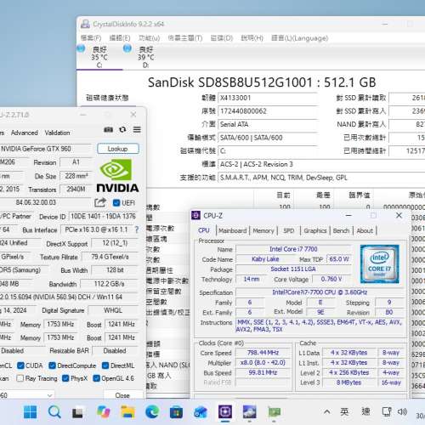Click the Device ID field 10DE 1401
The image size is (425, 425).
(x=103, y=216)
